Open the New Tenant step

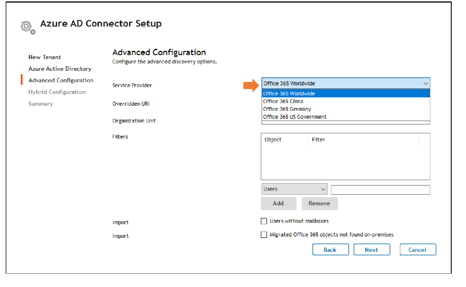point(45,57)
